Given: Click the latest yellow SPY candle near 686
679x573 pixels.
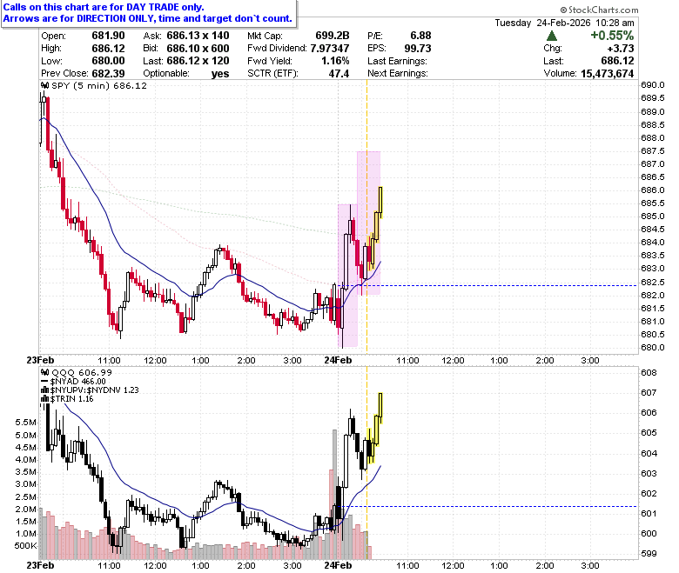Looking at the screenshot, I should [380, 202].
